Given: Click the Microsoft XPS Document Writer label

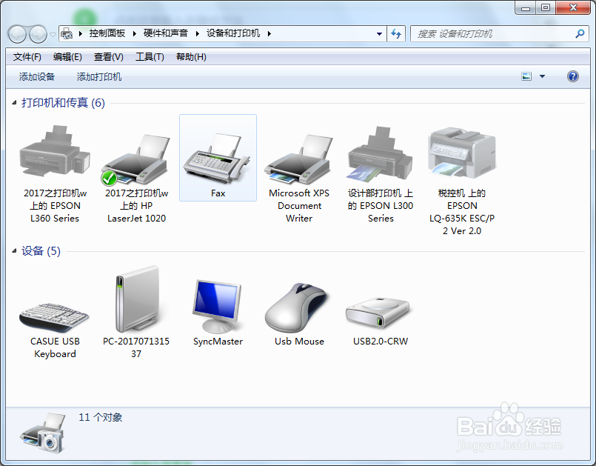Looking at the screenshot, I should (299, 206).
